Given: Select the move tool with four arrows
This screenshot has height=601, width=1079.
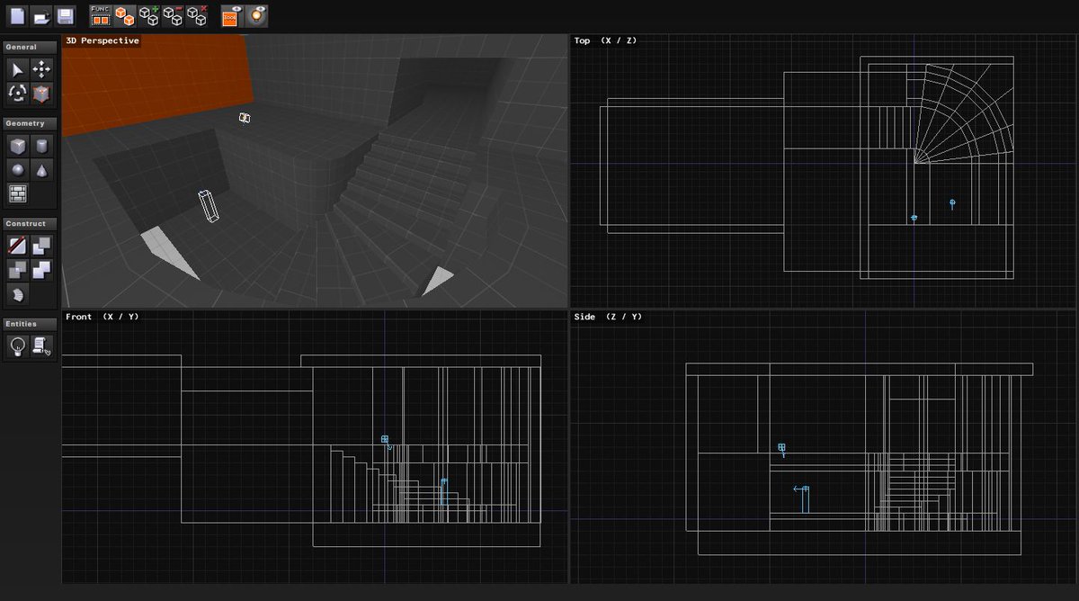Looking at the screenshot, I should (41, 69).
